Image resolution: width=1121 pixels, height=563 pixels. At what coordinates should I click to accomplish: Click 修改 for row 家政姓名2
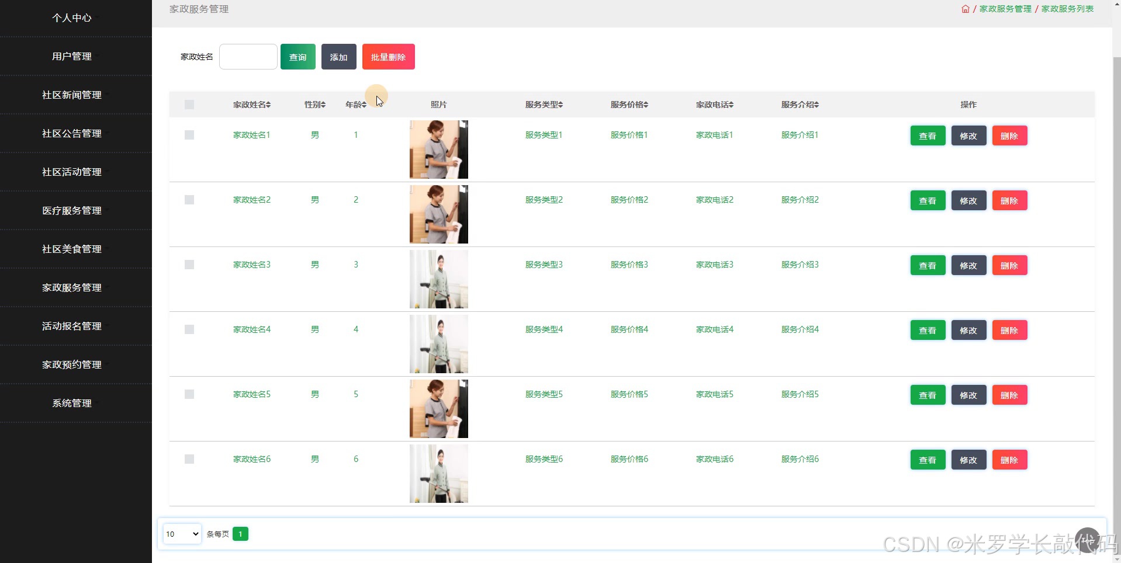[969, 200]
